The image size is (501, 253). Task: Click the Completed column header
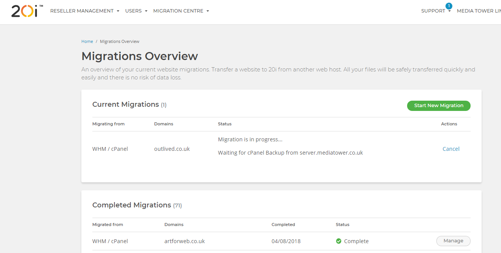click(283, 225)
